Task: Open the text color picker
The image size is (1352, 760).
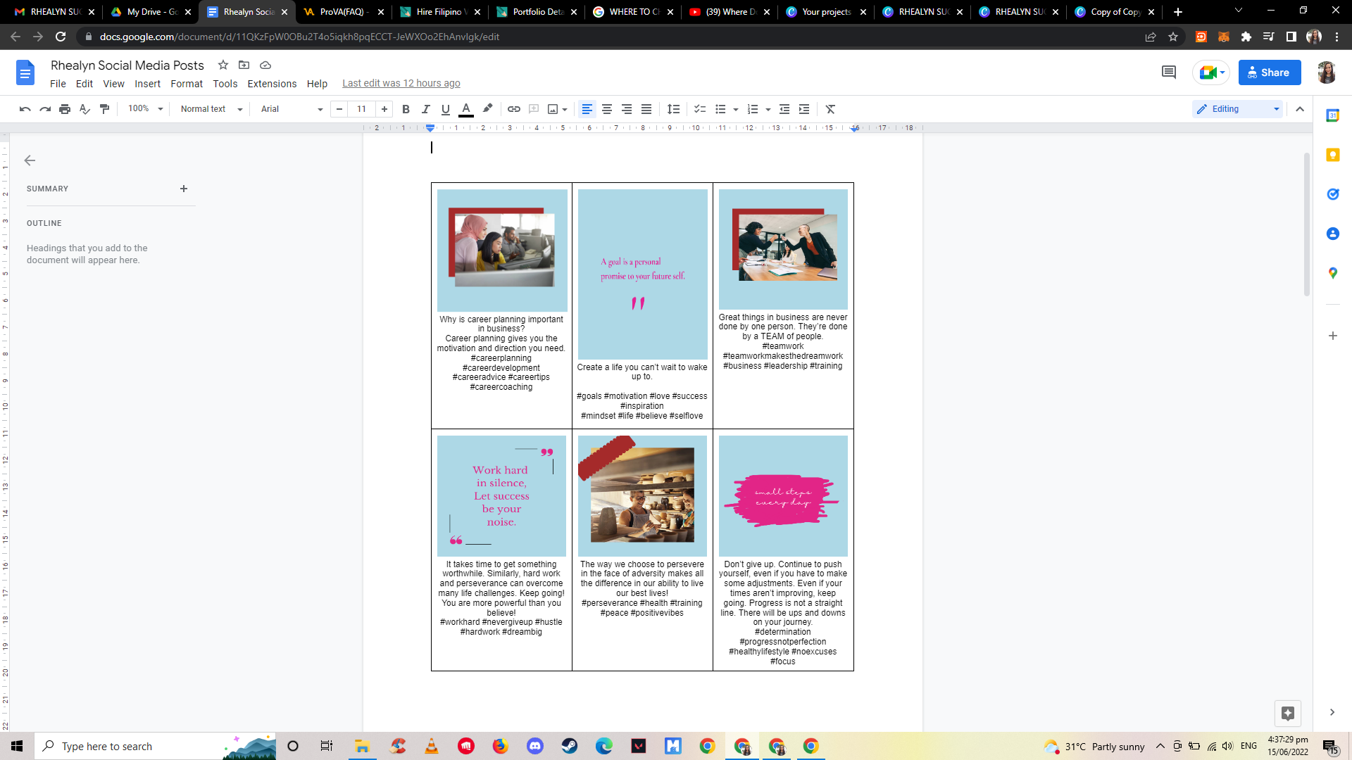Action: click(465, 109)
